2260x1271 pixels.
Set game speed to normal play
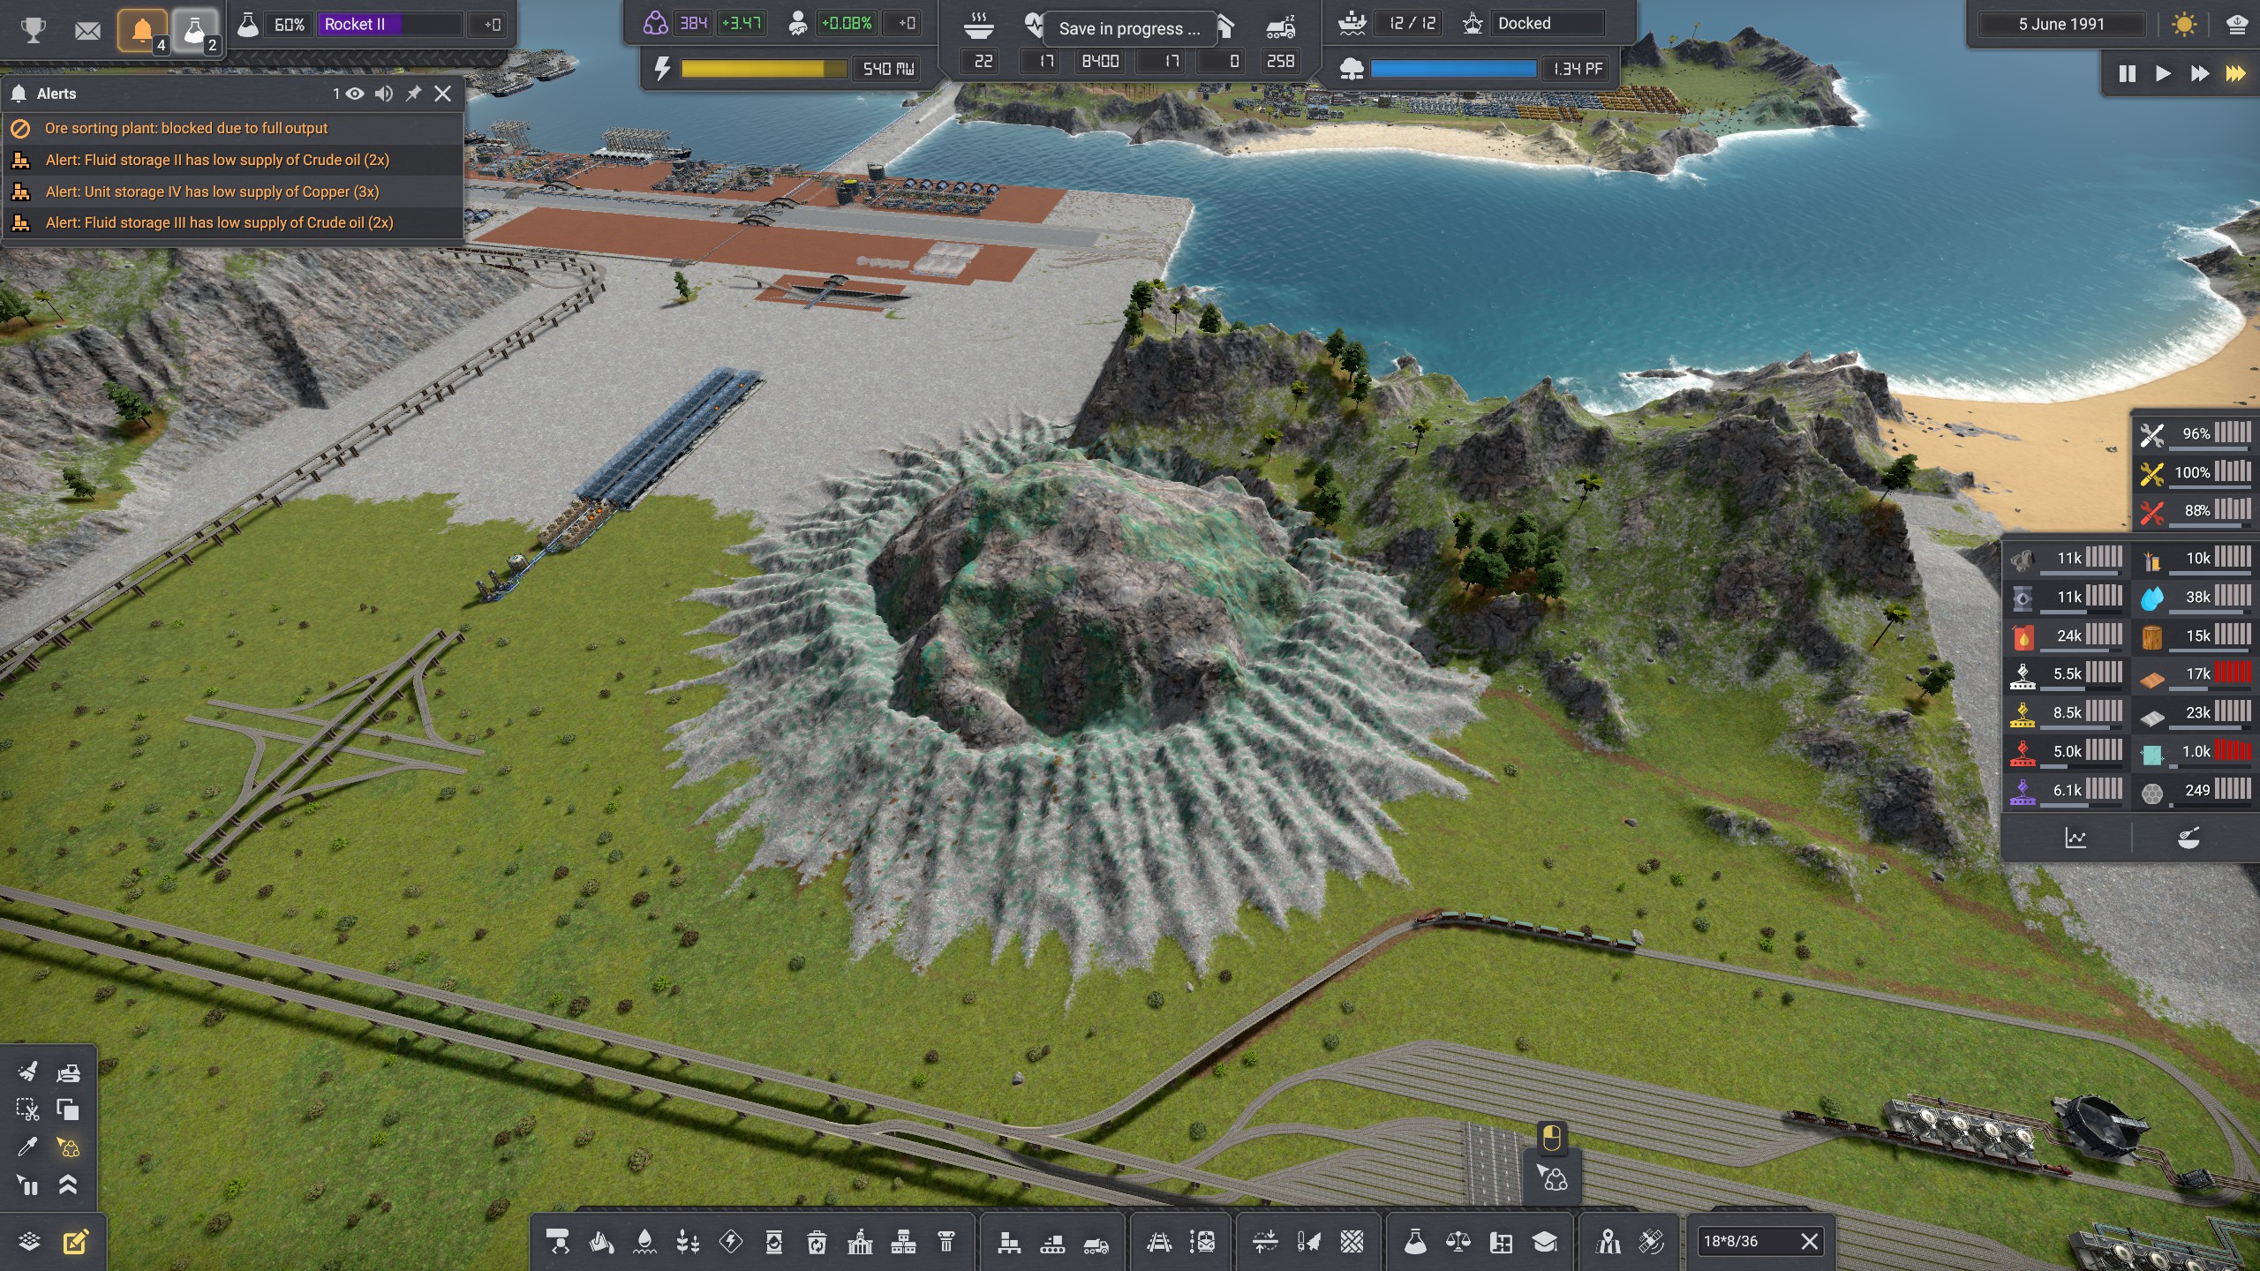2163,74
